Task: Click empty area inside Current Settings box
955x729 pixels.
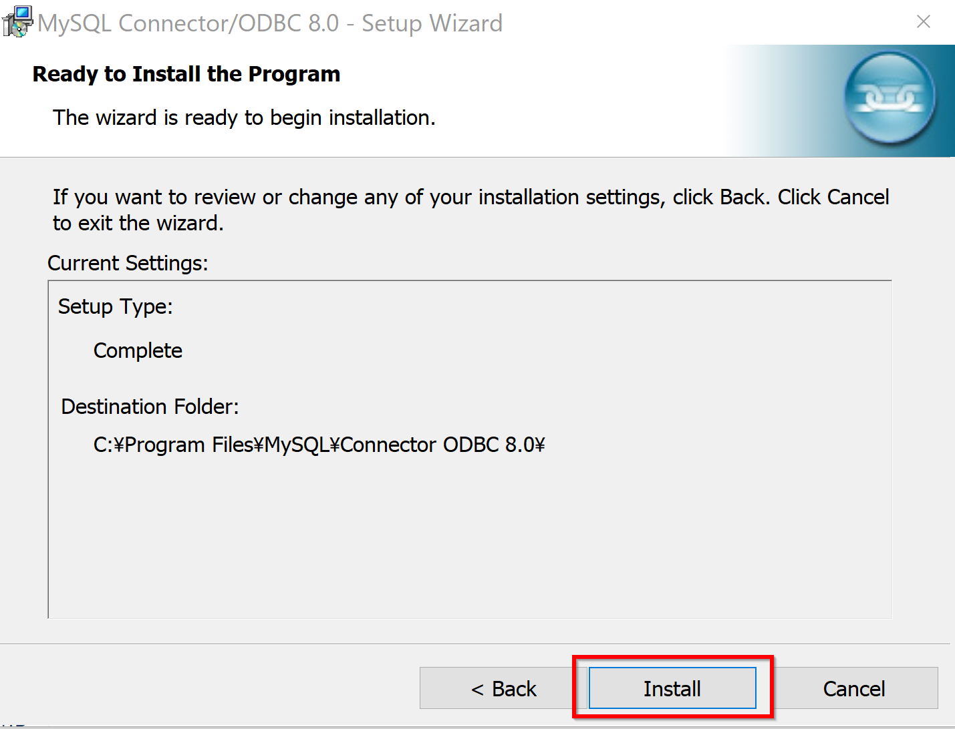Action: [x=470, y=541]
